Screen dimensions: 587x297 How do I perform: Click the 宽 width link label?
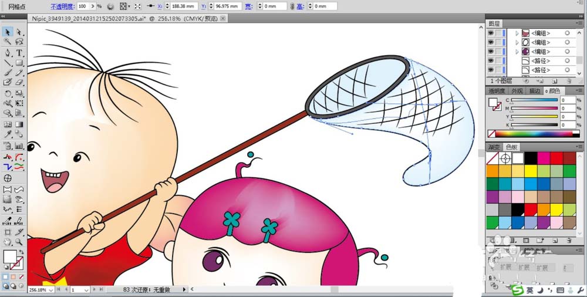point(248,6)
